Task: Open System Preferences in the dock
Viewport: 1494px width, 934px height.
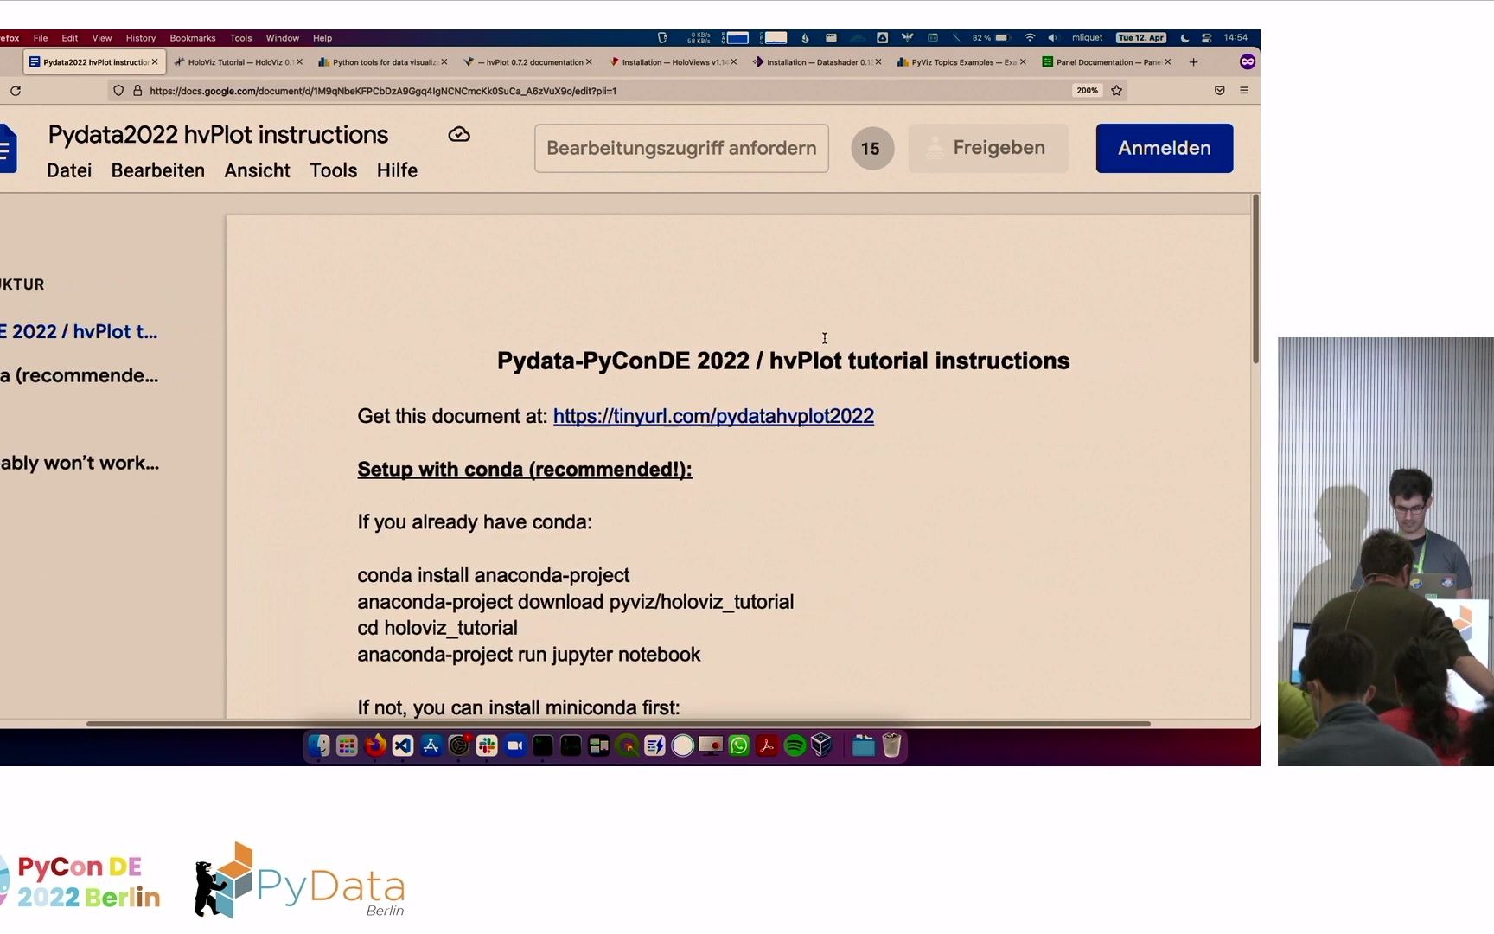Action: (459, 745)
